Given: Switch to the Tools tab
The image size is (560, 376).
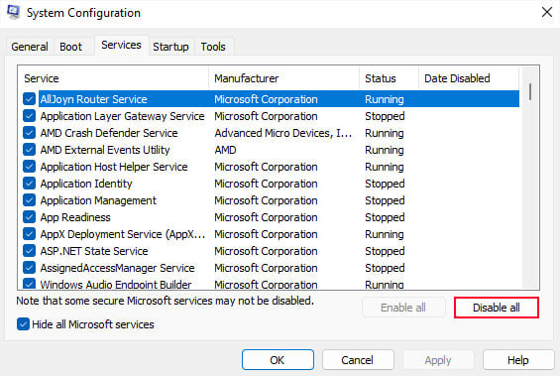Looking at the screenshot, I should pyautogui.click(x=213, y=47).
